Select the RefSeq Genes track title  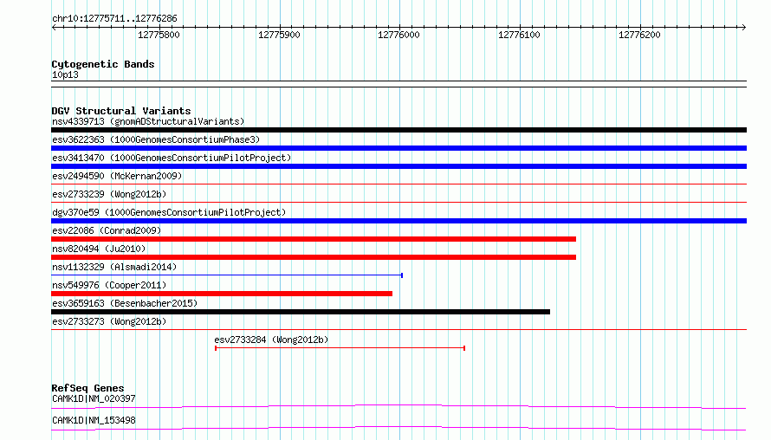coord(87,388)
